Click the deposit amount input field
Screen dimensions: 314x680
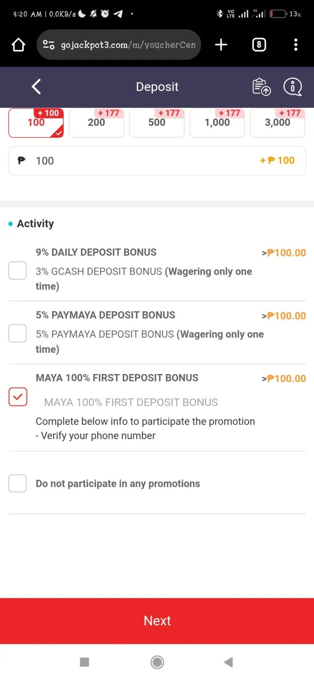click(157, 160)
